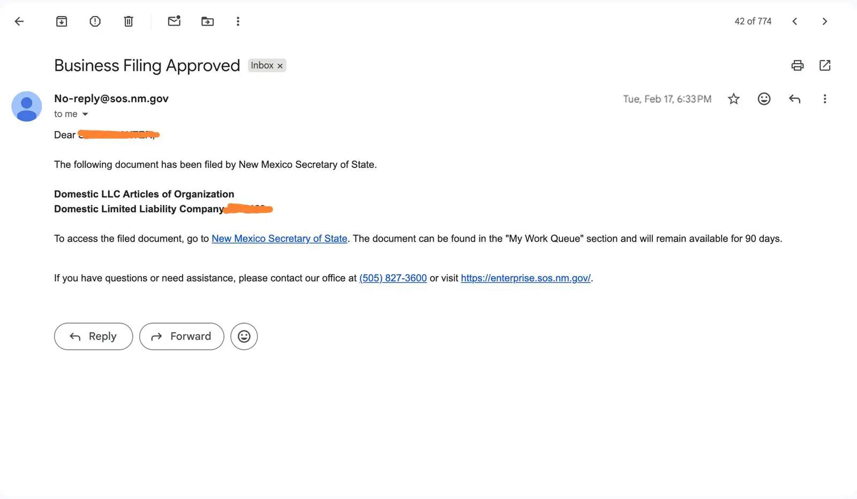
Task: Open the Move to folder icon
Action: coord(207,21)
